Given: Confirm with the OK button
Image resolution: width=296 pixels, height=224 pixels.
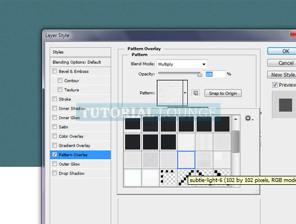Looking at the screenshot, I should (281, 51).
